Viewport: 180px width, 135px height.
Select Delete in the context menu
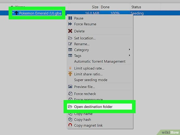[x=100, y=31]
